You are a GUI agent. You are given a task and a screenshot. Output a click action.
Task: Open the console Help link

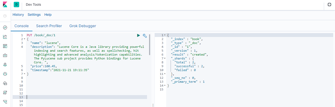tap(48, 15)
